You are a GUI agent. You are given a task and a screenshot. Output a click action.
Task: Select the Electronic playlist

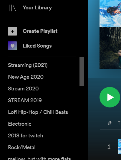(20, 124)
